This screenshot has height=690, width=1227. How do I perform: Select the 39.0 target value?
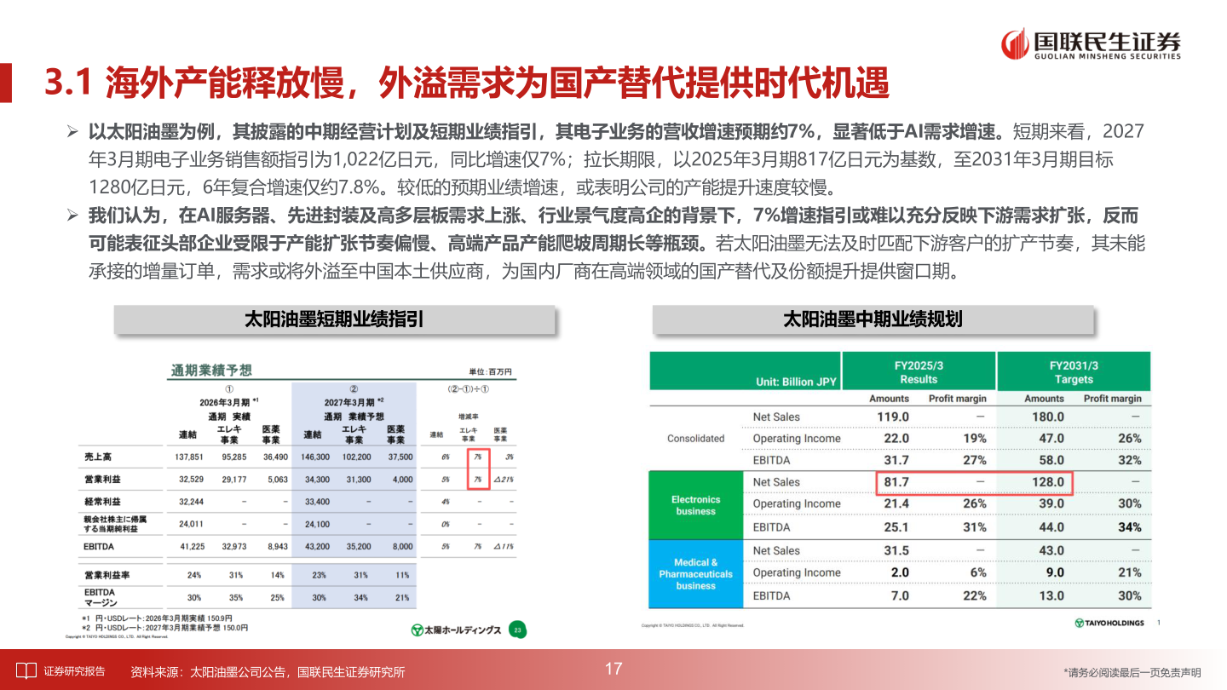tap(1050, 503)
